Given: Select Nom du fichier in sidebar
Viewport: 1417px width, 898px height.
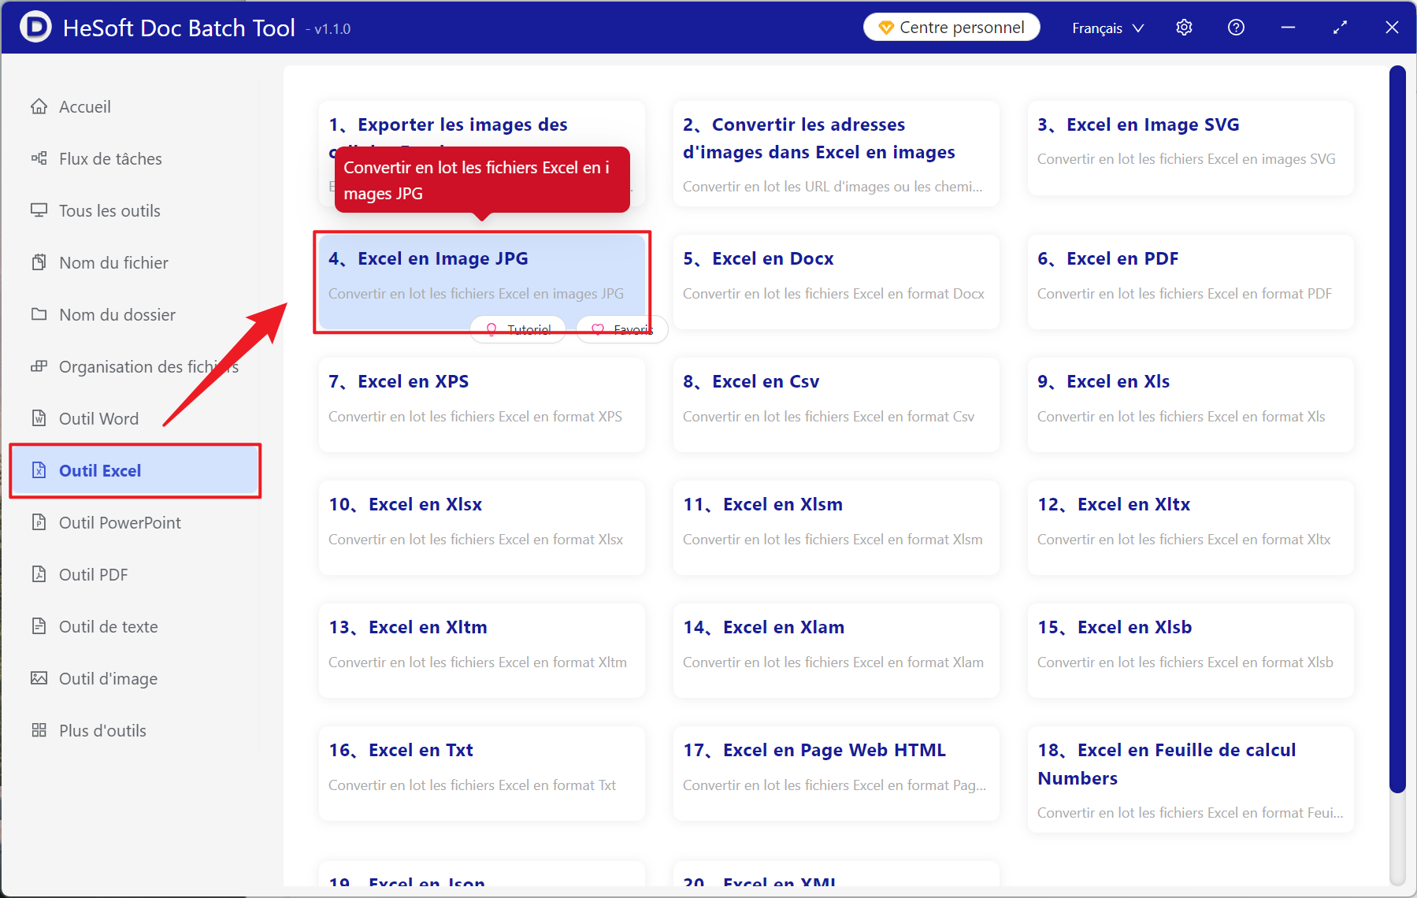Looking at the screenshot, I should click(x=134, y=262).
